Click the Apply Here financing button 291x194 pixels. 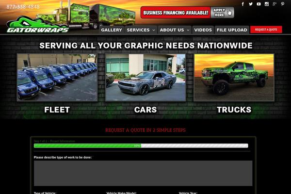222,13
